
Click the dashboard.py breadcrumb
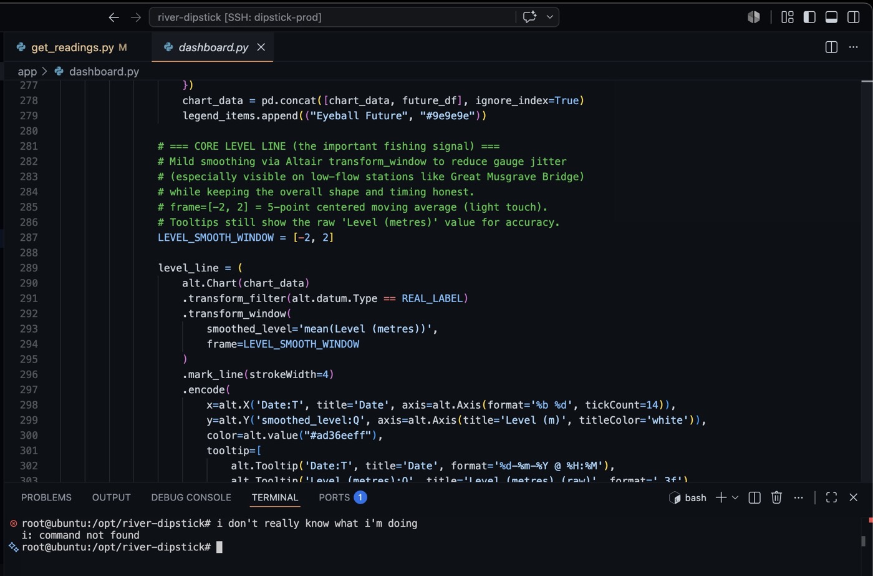104,72
